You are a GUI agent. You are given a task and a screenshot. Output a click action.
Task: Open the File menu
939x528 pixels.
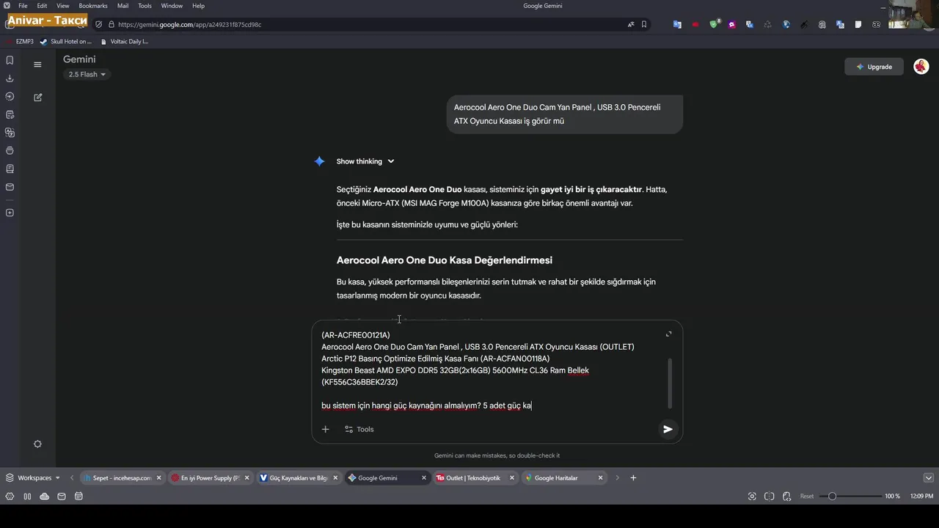[x=23, y=6]
